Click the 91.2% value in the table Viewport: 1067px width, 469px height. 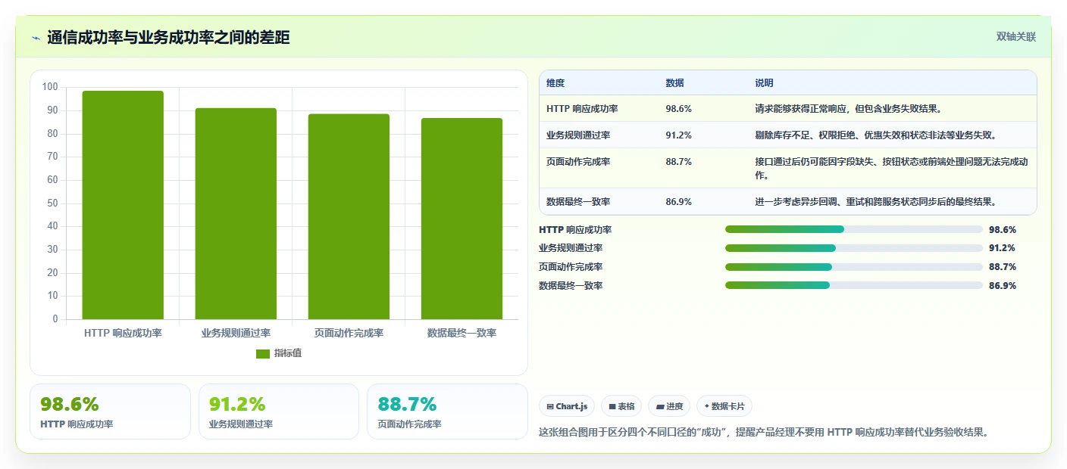coord(678,135)
